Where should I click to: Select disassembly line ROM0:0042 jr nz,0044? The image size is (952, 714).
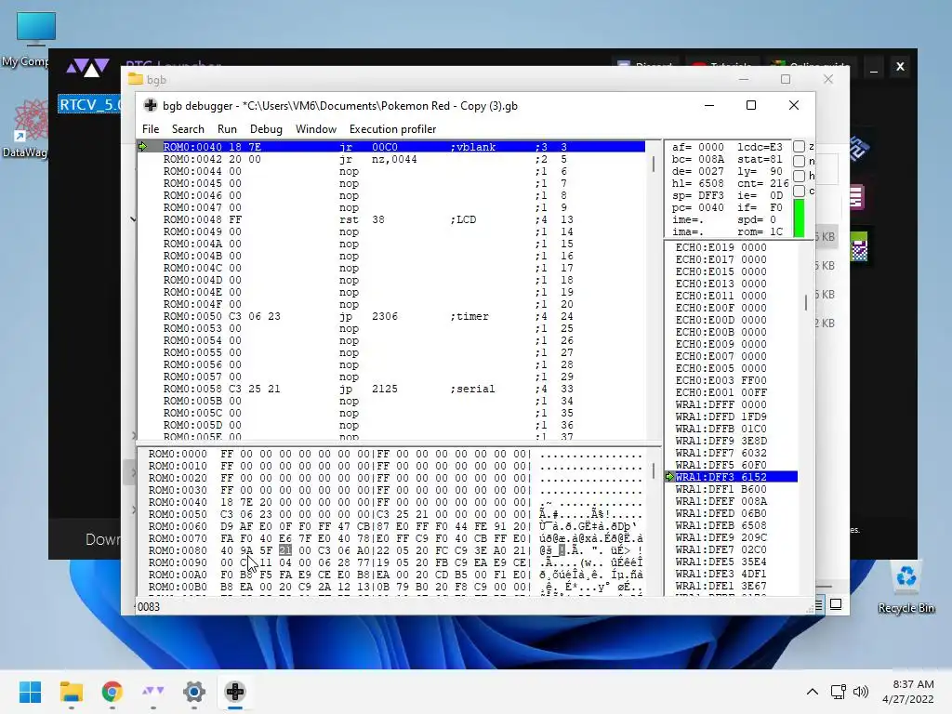coord(391,159)
